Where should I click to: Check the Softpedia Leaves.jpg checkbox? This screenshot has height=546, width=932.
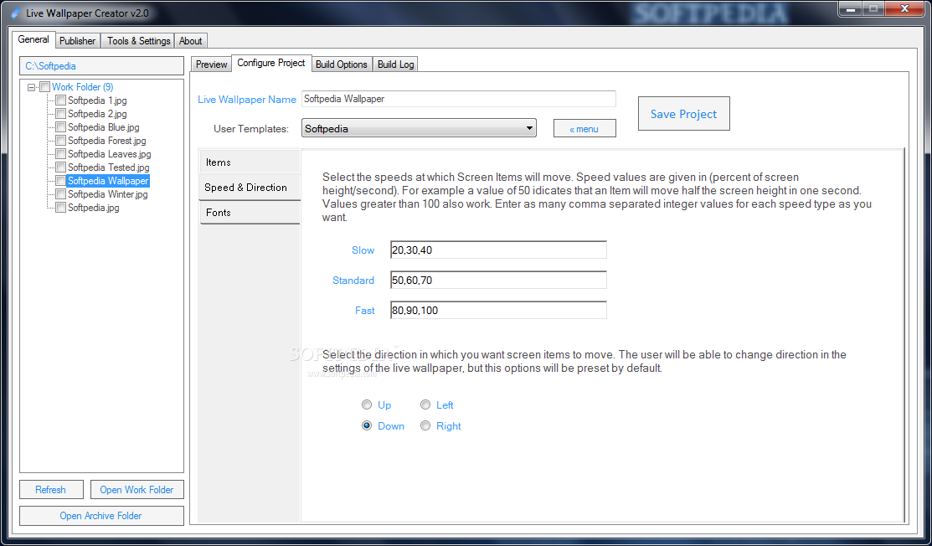point(60,154)
